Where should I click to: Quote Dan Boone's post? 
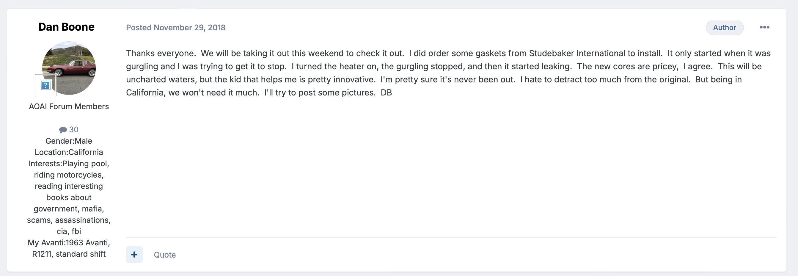point(164,255)
